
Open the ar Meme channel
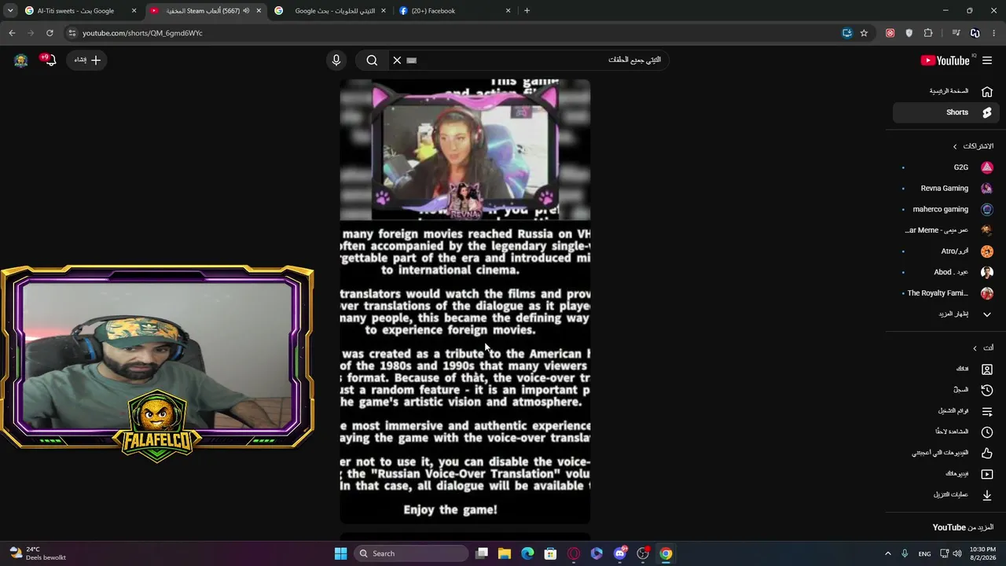(948, 230)
